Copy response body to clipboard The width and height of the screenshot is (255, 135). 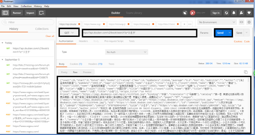tap(246, 72)
